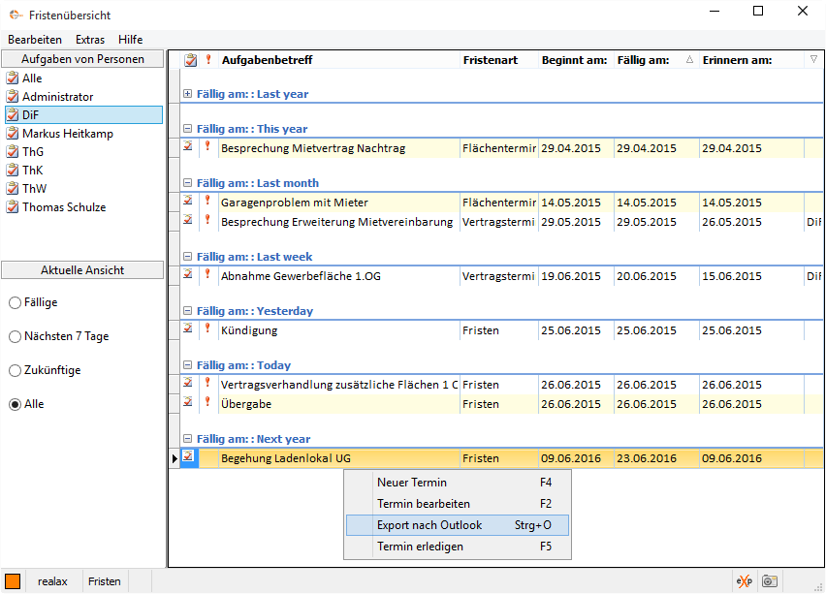Select Markus Heitkamp in person list
Image resolution: width=826 pixels, height=594 pixels.
click(68, 134)
